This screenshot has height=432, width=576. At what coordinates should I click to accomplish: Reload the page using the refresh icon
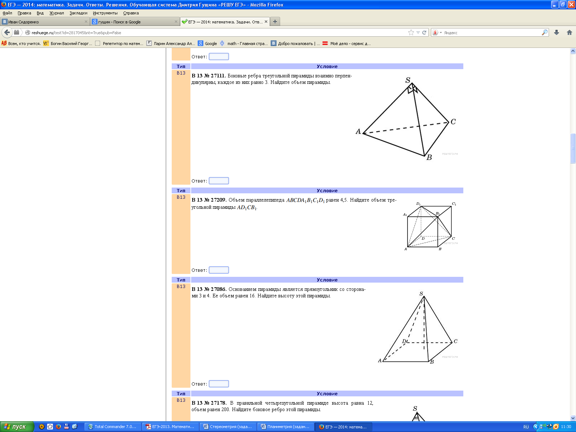[424, 32]
